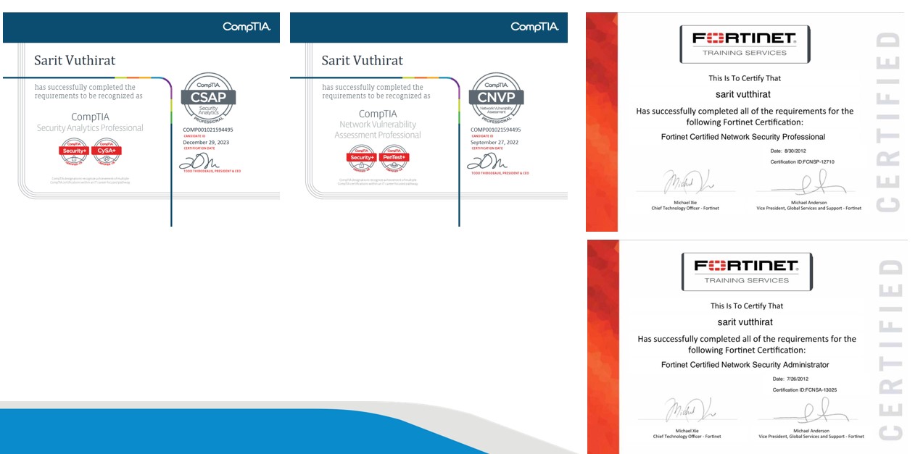This screenshot has width=923, height=454.
Task: Click Certification ID FCNSP-12710 text
Action: coord(802,162)
